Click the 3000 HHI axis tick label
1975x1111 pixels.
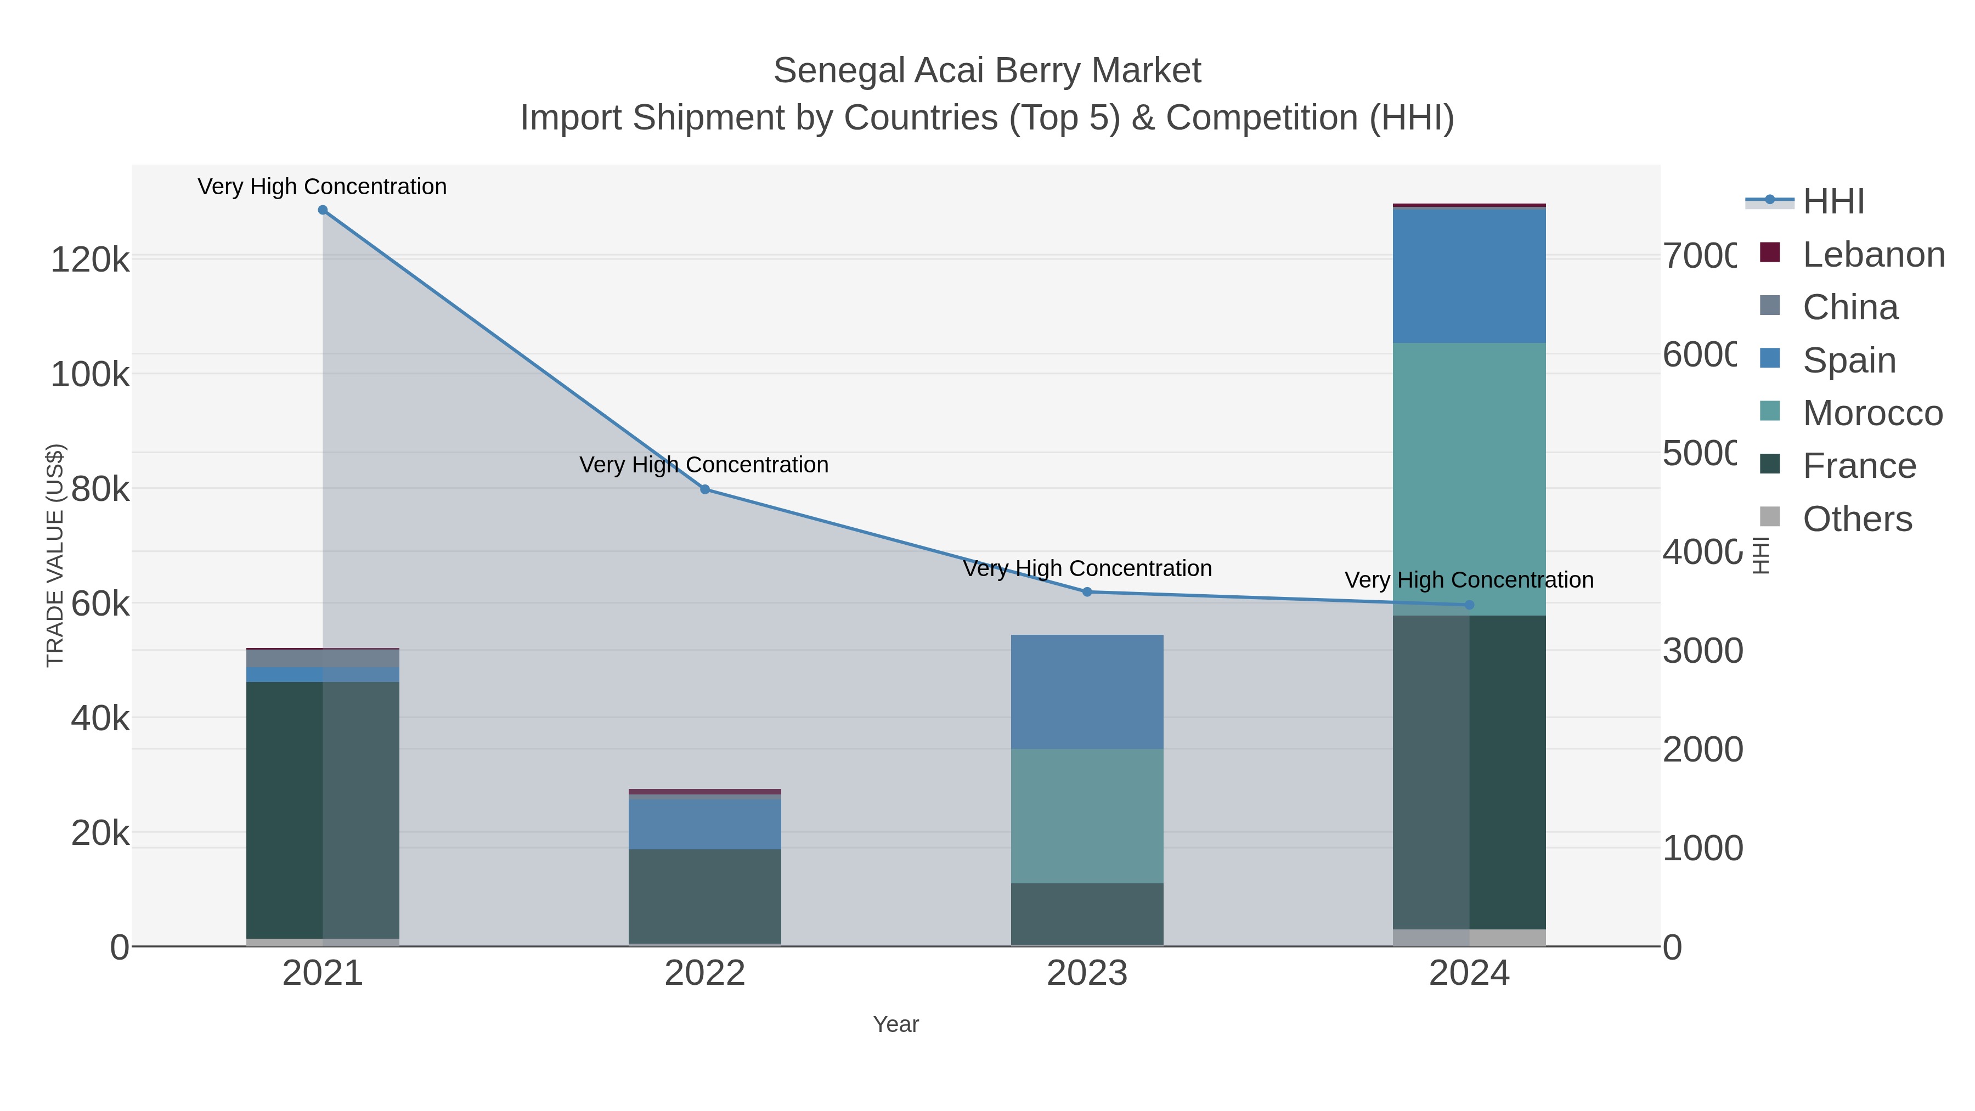[1703, 651]
